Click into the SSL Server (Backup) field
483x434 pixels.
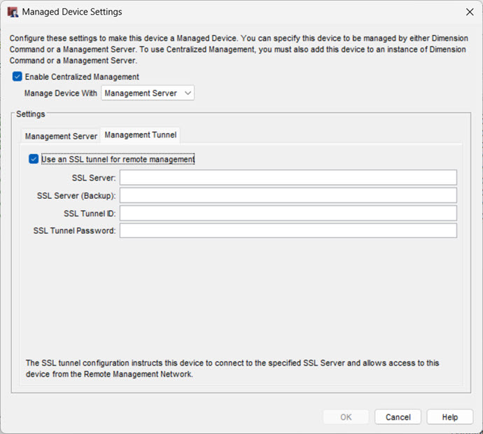point(288,195)
